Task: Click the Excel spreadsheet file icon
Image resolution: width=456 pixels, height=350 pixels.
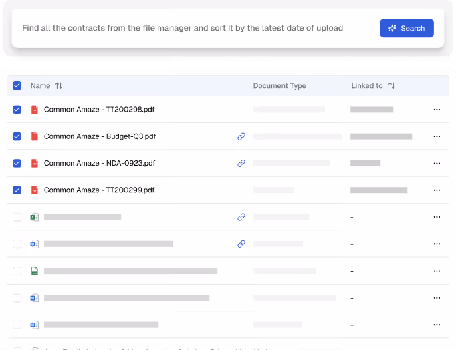Action: pos(35,217)
